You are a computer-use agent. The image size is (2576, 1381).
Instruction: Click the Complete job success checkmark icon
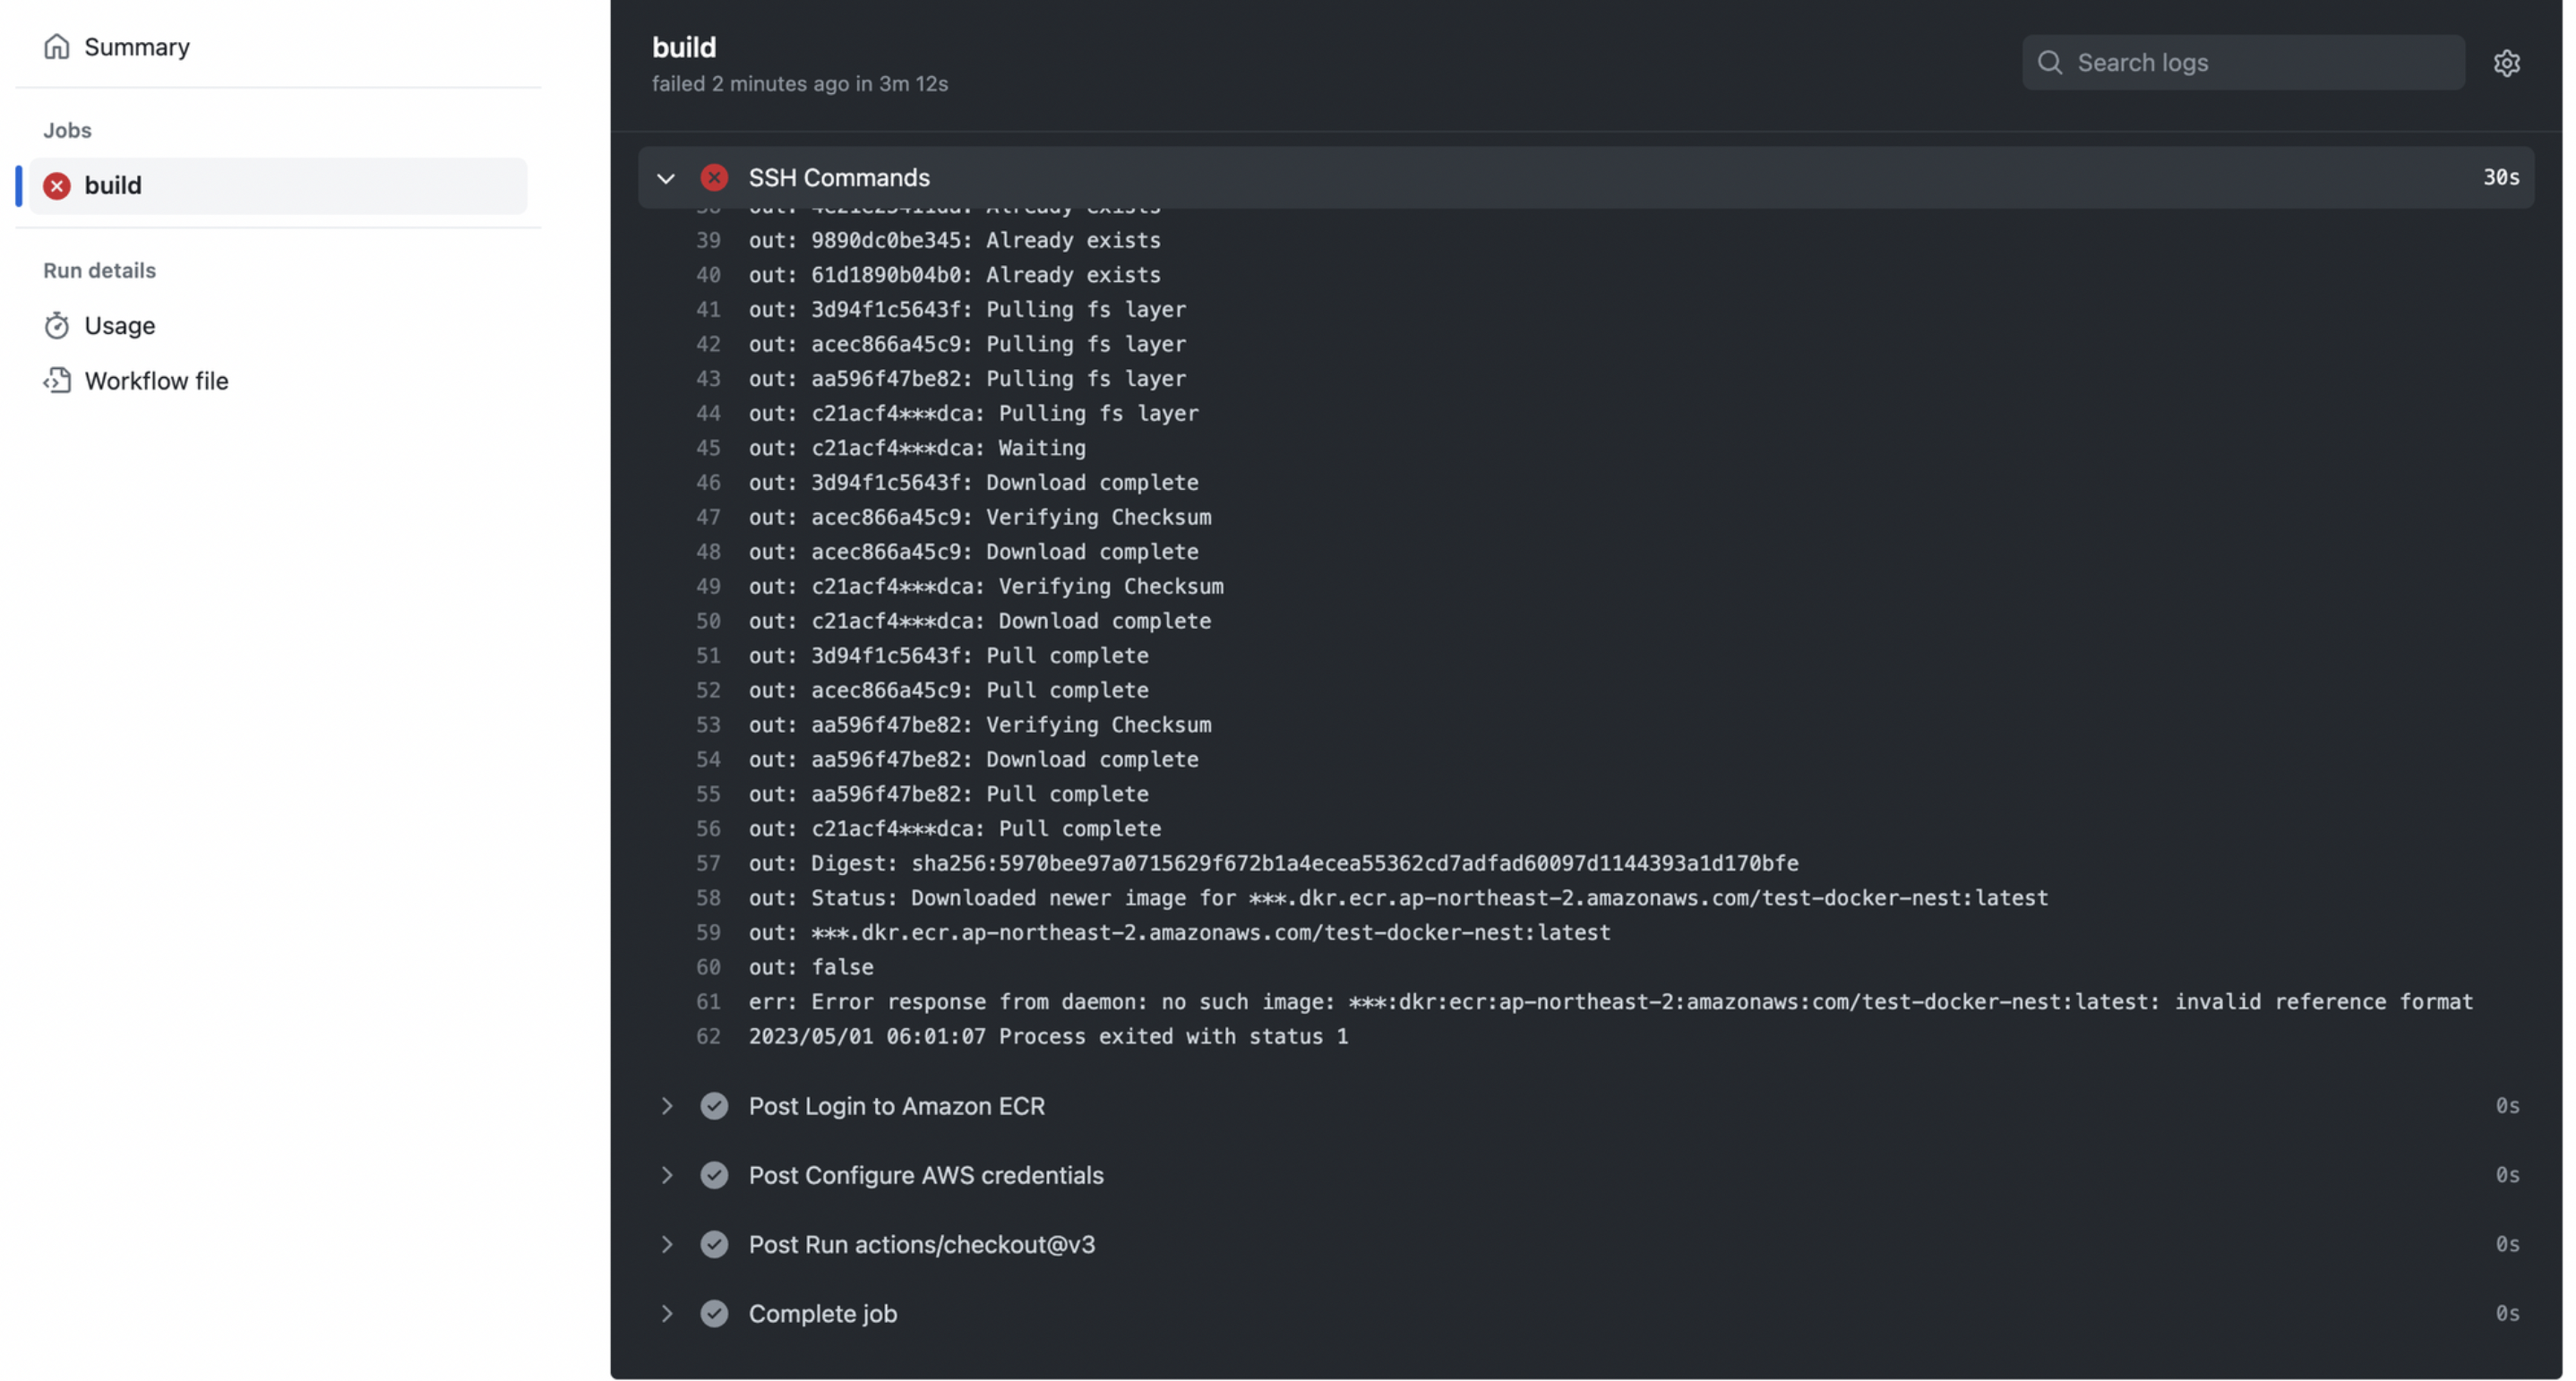[x=714, y=1314]
